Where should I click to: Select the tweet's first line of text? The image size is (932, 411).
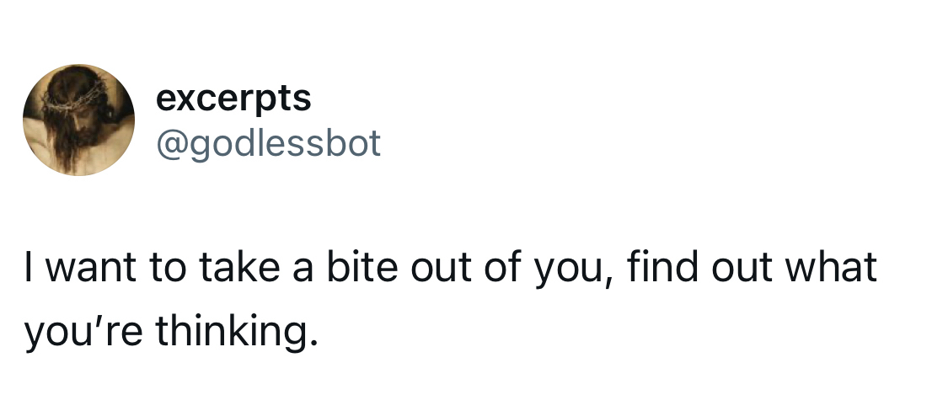coord(451,270)
